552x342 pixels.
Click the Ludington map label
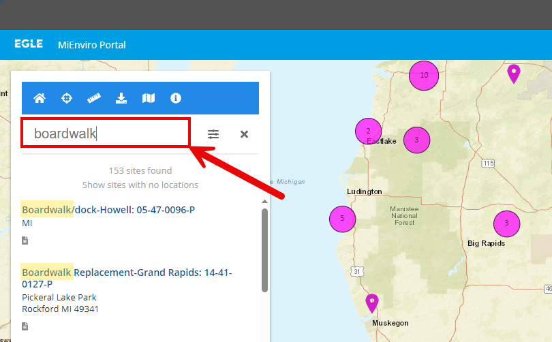[365, 191]
